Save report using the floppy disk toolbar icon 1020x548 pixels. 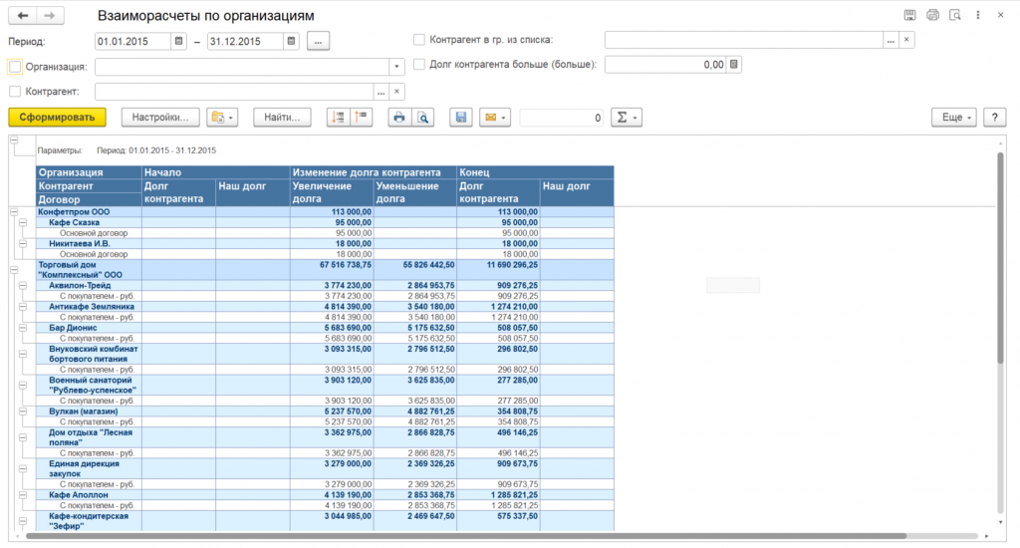point(460,118)
